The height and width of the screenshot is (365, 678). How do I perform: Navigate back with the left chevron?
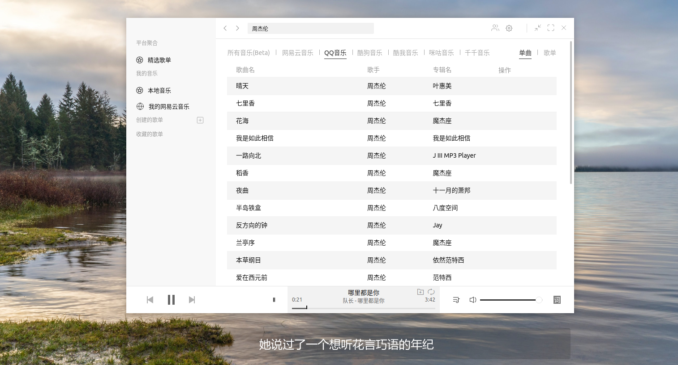pos(225,28)
